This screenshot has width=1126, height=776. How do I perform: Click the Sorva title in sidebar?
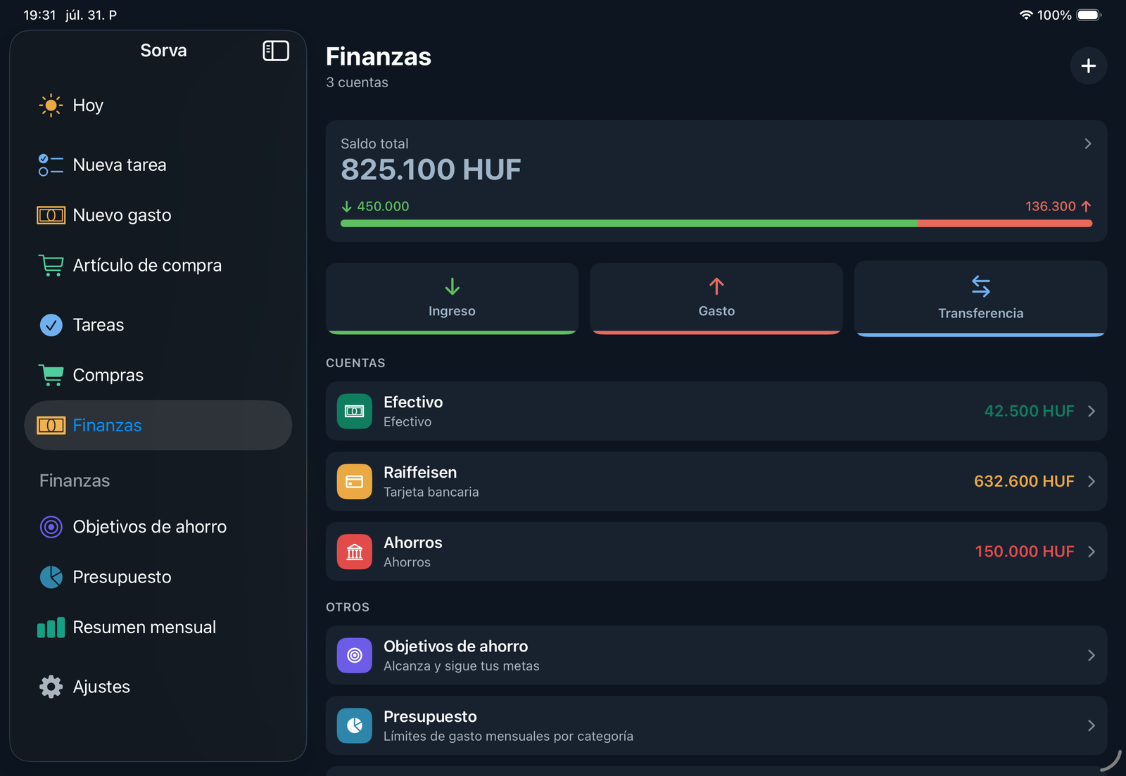[x=163, y=51]
